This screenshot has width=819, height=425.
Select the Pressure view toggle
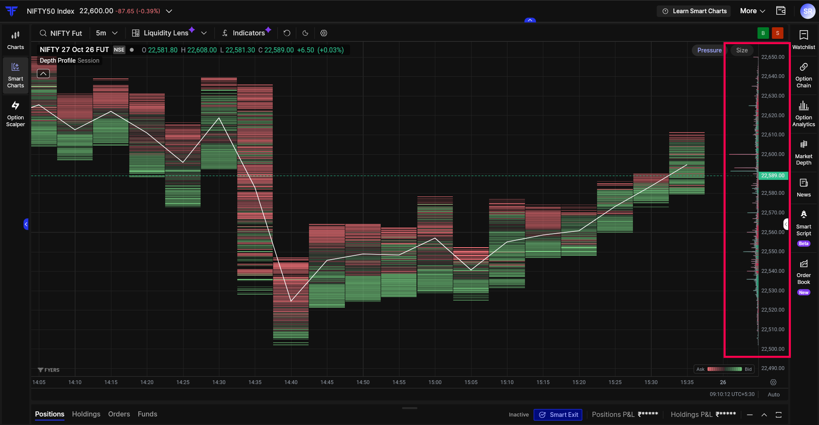pos(709,50)
